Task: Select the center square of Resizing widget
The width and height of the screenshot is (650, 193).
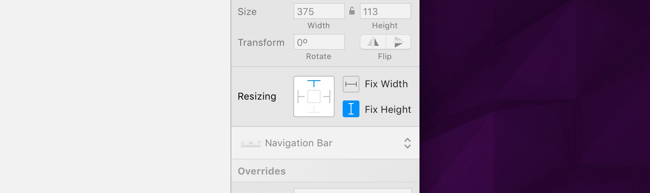Action: pyautogui.click(x=314, y=96)
